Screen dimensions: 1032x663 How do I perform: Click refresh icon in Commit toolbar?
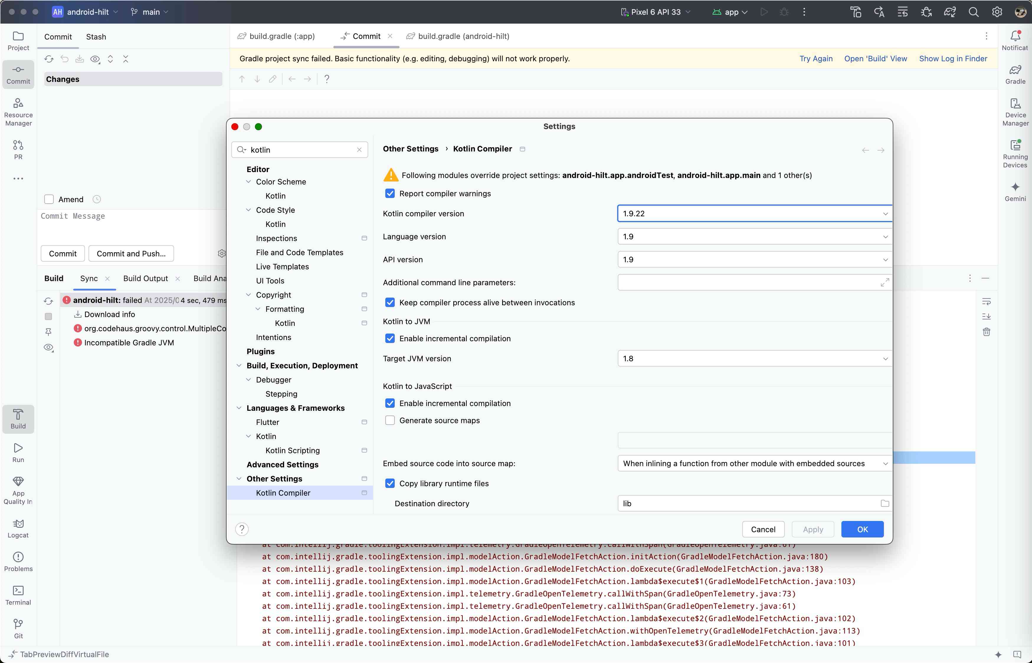coord(49,59)
